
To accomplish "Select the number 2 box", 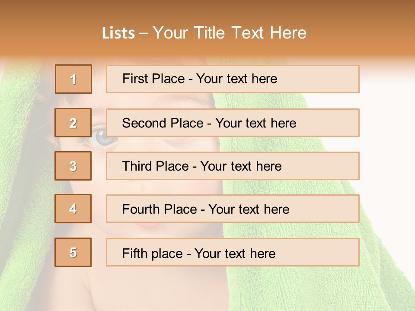I will pos(73,123).
